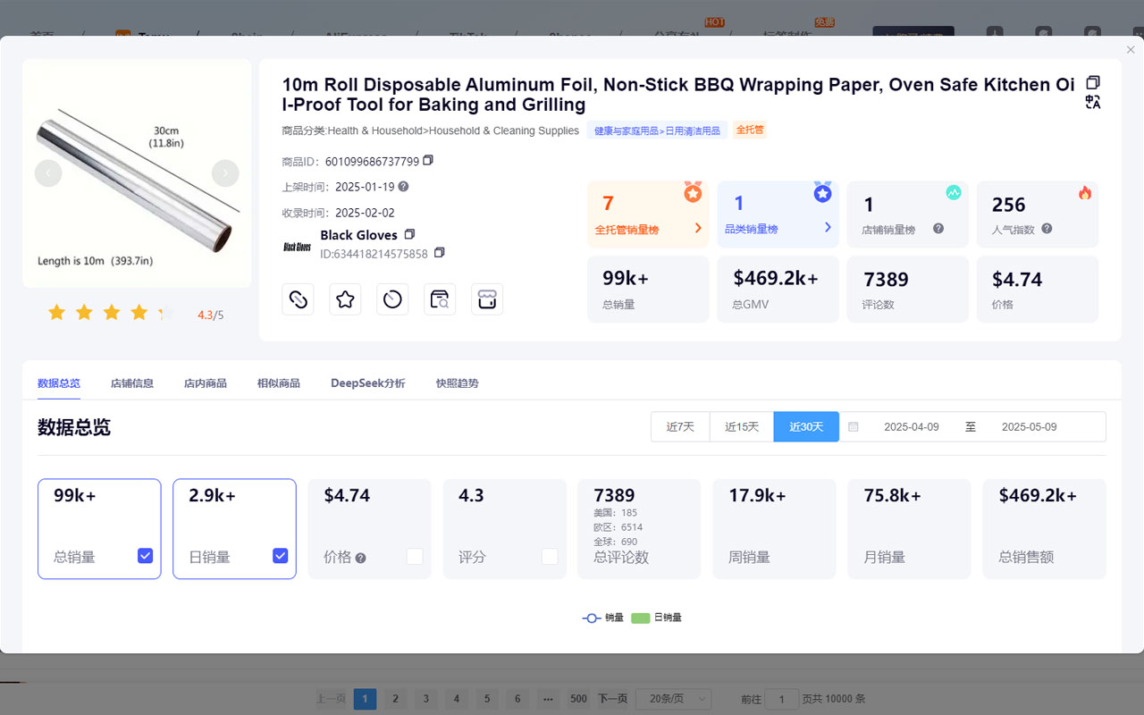Image resolution: width=1144 pixels, height=715 pixels.
Task: Switch to the DeepSeek分析 tab
Action: [x=367, y=383]
